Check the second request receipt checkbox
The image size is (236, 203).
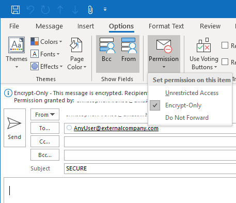click(x=225, y=61)
